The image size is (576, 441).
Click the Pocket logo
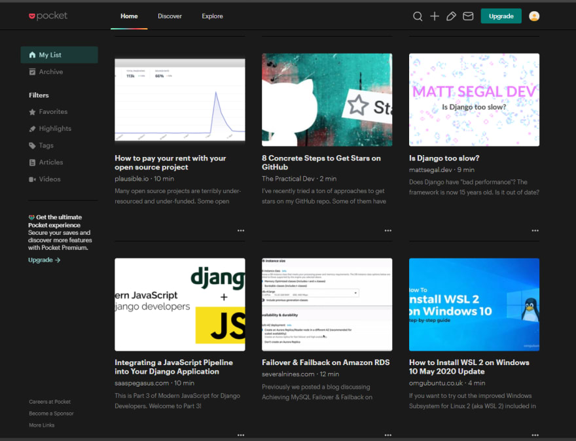pos(48,16)
